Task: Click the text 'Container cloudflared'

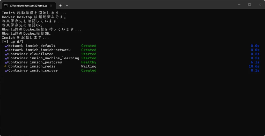Action: pos(31,54)
